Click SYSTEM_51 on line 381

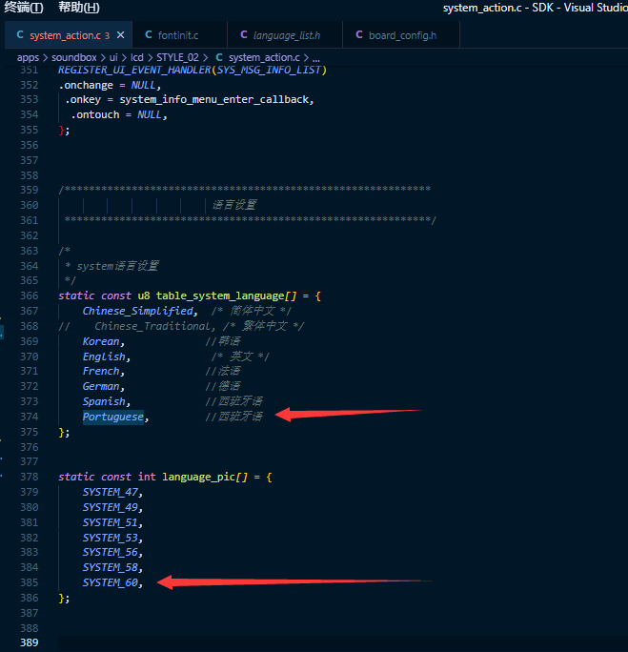[x=111, y=522]
